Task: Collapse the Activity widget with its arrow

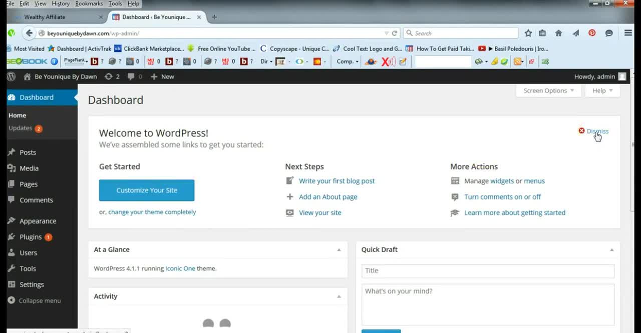Action: pos(339,296)
